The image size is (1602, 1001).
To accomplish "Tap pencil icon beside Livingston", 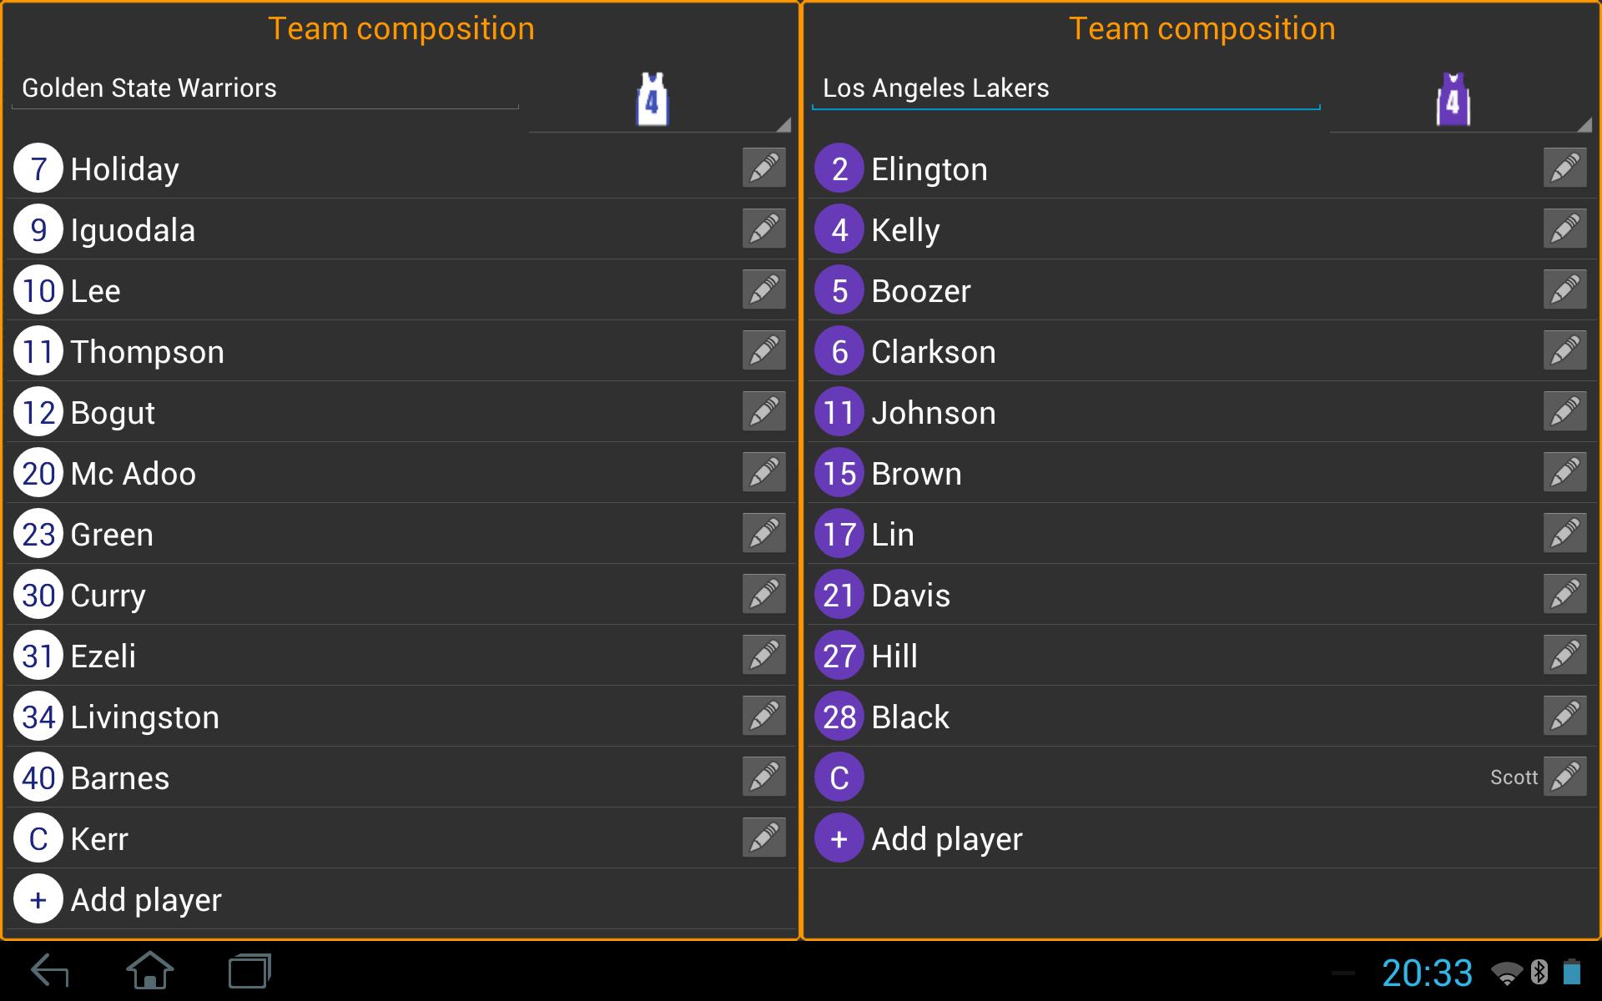I will (x=763, y=717).
